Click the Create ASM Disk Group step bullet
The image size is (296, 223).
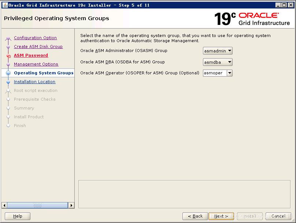pos(8,47)
